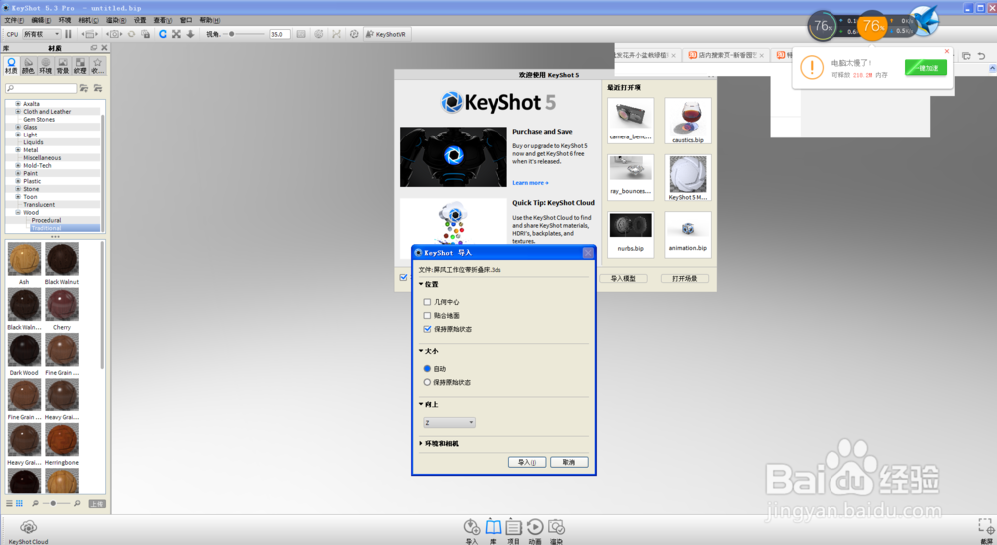
Task: Click the KeyShotVR toolbar button
Action: (385, 34)
